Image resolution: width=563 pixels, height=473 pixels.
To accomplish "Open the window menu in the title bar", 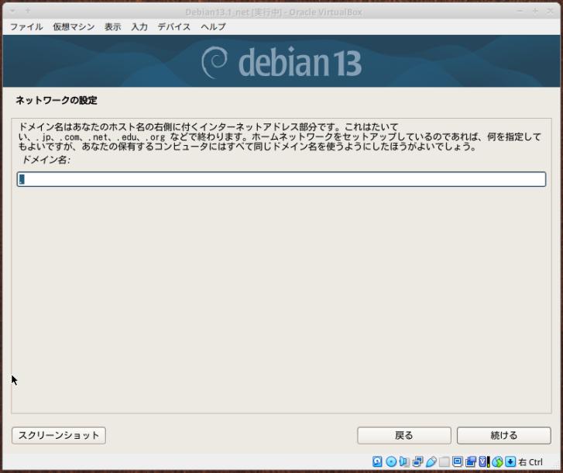I will pyautogui.click(x=12, y=11).
